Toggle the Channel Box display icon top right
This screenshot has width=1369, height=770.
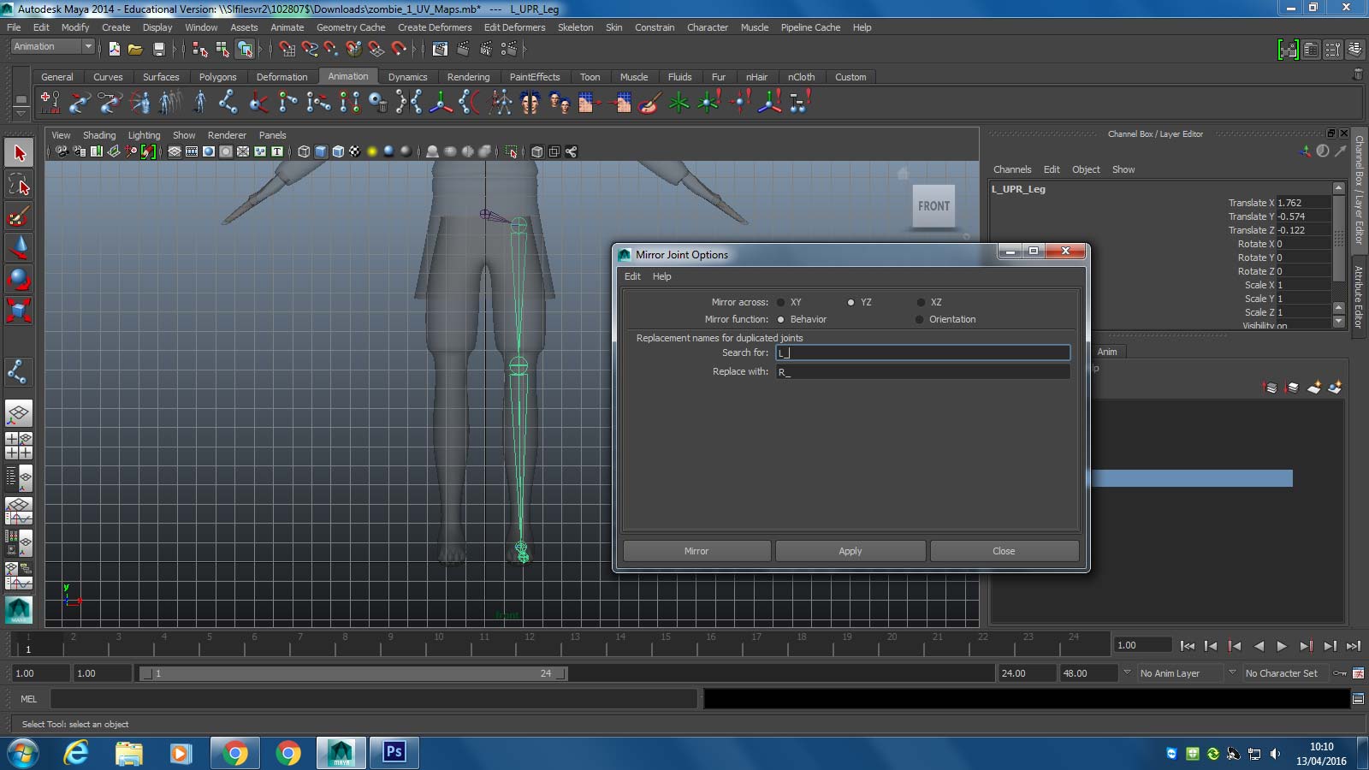click(1354, 50)
